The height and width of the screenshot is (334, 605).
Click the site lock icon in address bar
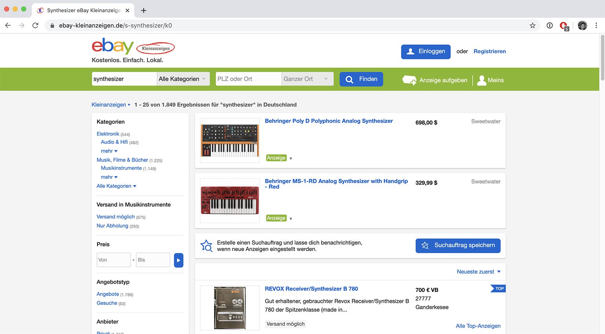tap(52, 25)
